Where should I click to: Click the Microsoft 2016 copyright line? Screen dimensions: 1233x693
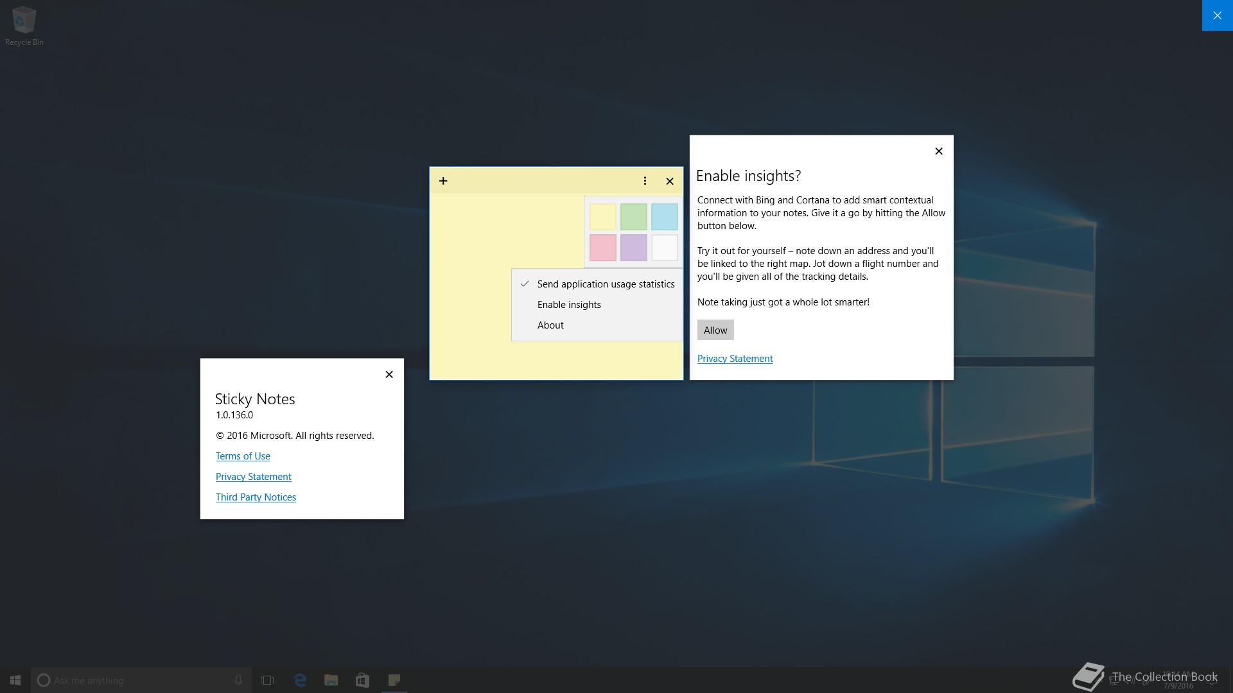[295, 436]
